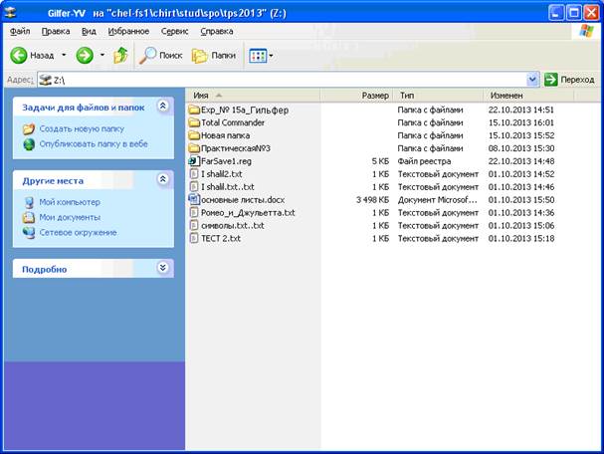
Task: Select the I shall2.txt file icon
Action: 194,174
